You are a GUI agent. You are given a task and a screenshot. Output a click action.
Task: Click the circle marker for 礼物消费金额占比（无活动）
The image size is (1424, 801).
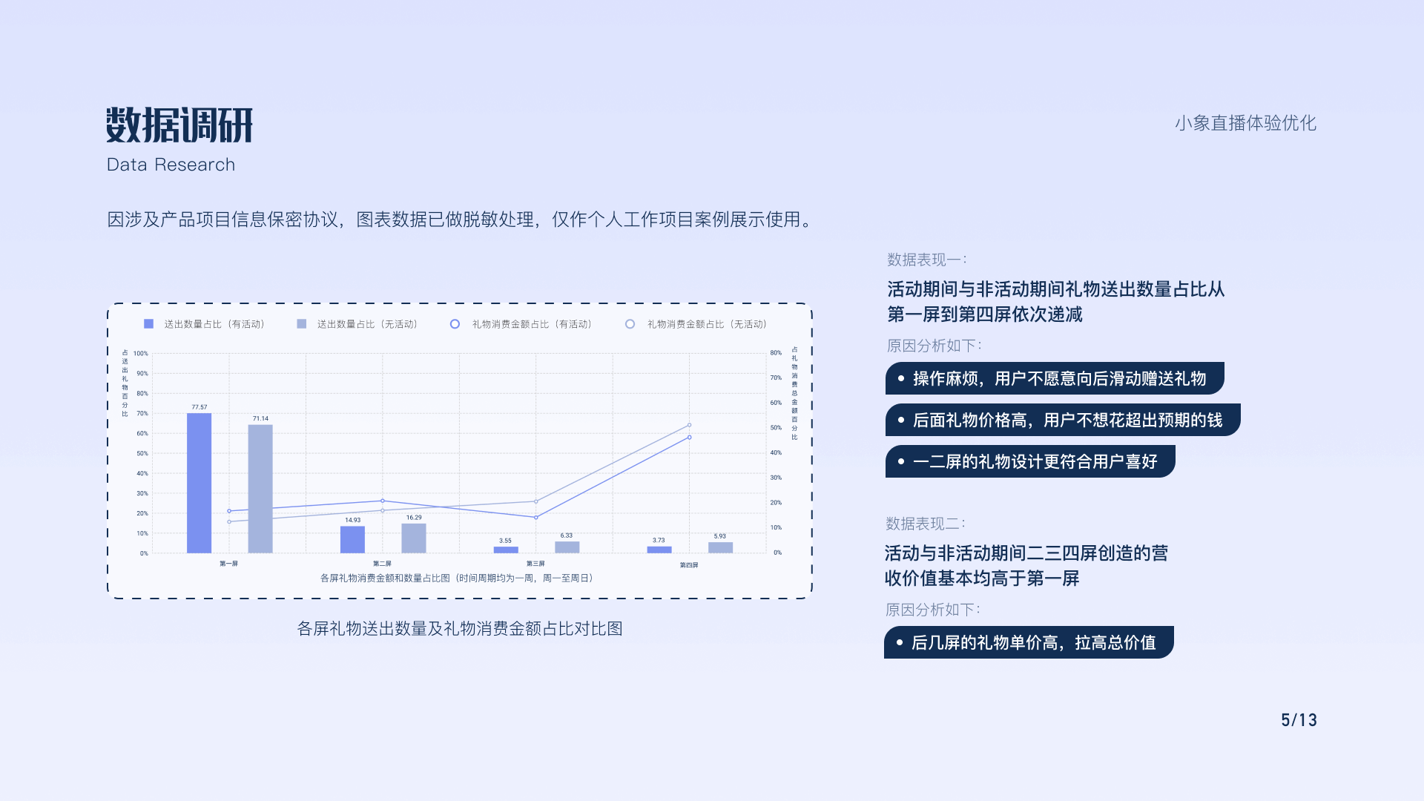tap(631, 323)
